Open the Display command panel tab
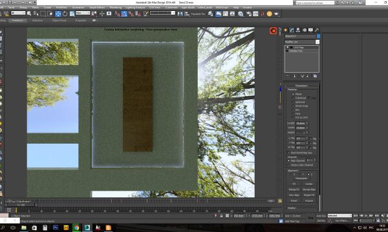 (310, 30)
